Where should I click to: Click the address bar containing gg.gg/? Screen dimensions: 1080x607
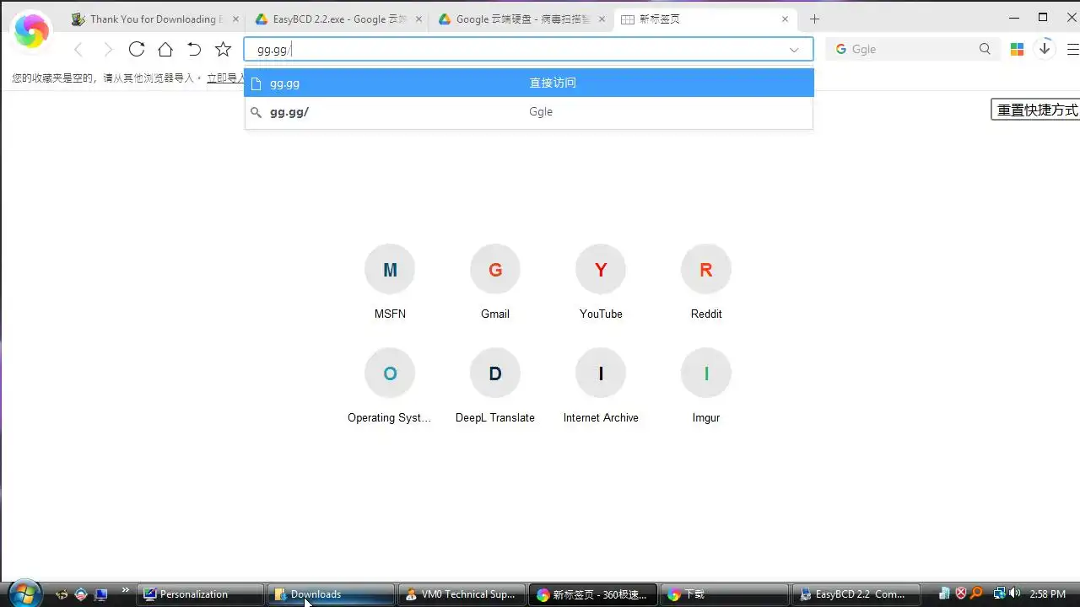(x=528, y=49)
